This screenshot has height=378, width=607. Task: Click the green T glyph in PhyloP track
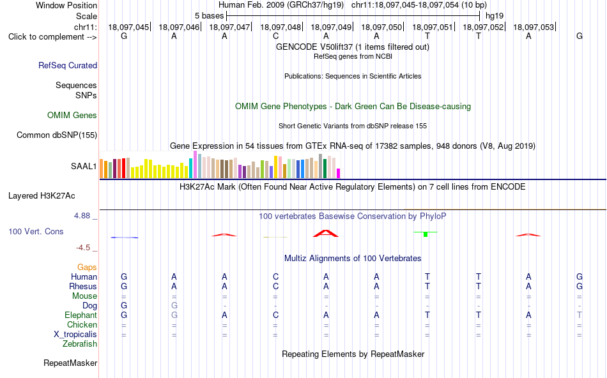(426, 234)
